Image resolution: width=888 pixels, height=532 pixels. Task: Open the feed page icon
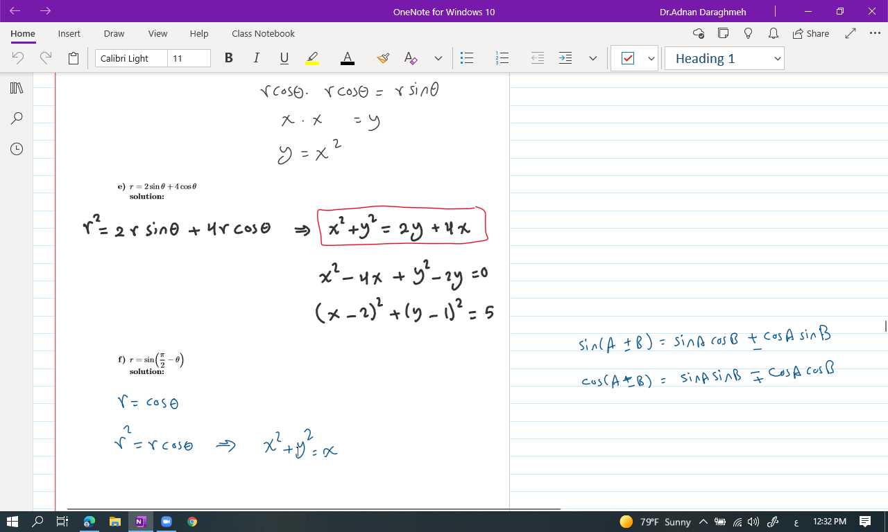724,33
